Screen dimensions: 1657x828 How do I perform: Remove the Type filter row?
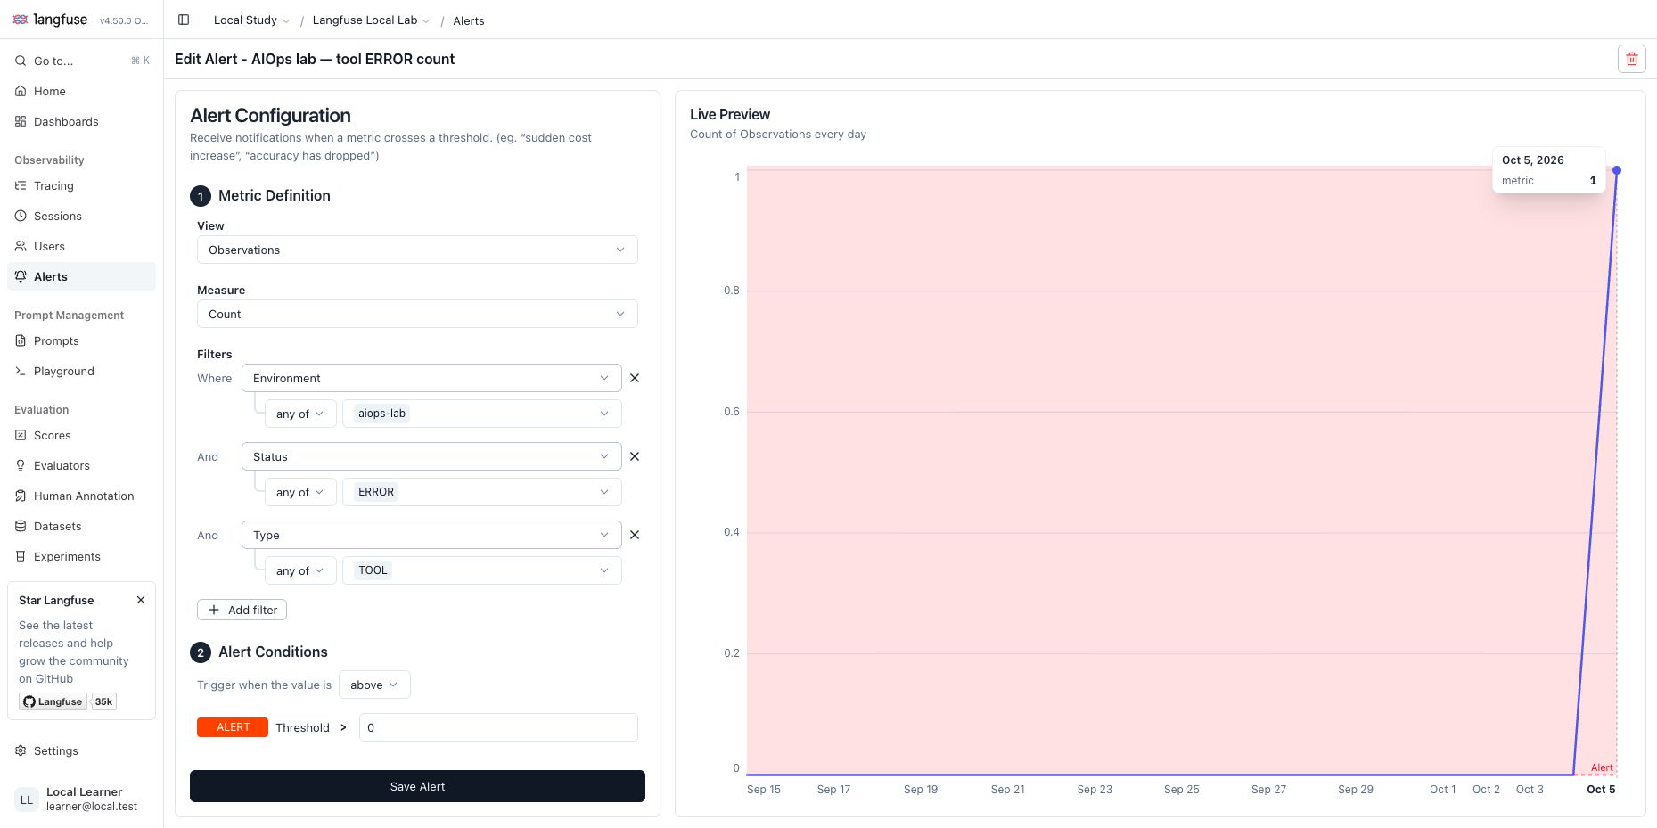(x=635, y=535)
